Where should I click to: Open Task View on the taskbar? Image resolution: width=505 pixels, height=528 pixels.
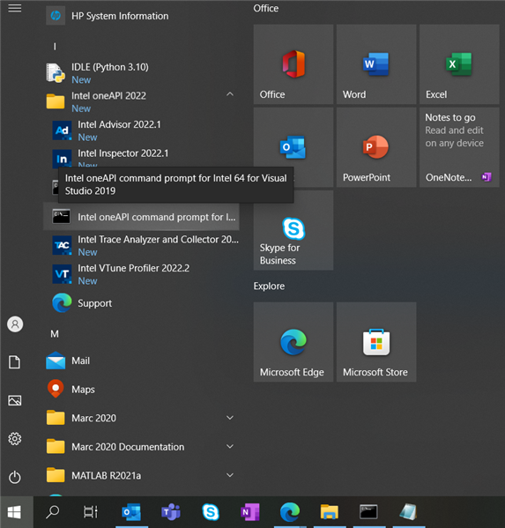coord(91,512)
